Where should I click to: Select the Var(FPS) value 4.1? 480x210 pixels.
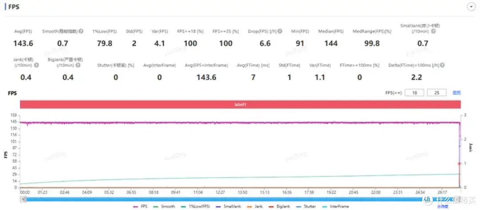pos(160,44)
